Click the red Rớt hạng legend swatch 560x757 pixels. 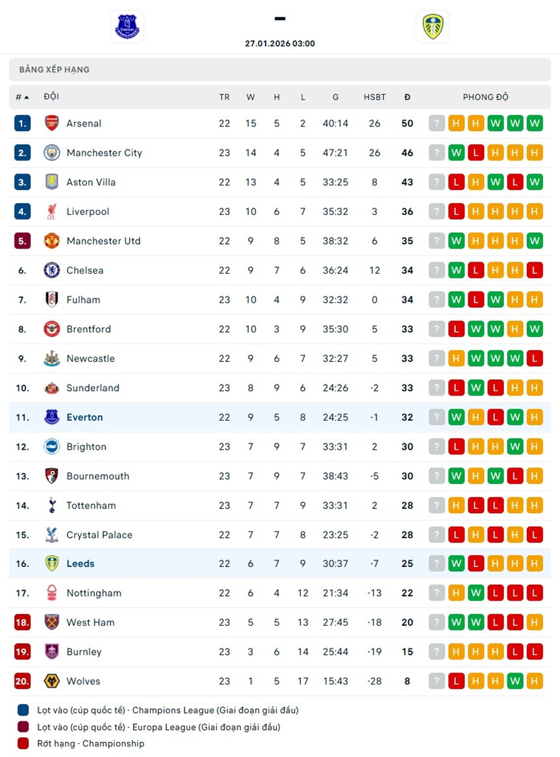tap(24, 743)
